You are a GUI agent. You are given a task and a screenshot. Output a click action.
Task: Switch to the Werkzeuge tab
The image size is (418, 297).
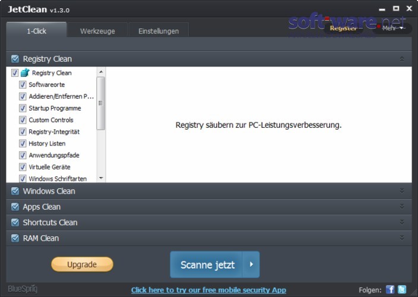click(x=98, y=31)
